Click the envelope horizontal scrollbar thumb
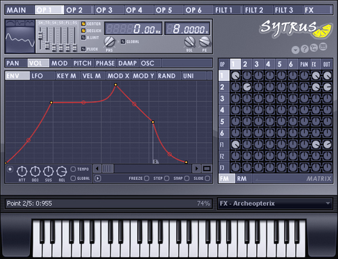This screenshot has height=259, width=338. tap(108, 168)
